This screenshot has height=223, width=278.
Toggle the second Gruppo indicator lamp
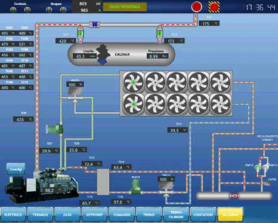pos(63,10)
